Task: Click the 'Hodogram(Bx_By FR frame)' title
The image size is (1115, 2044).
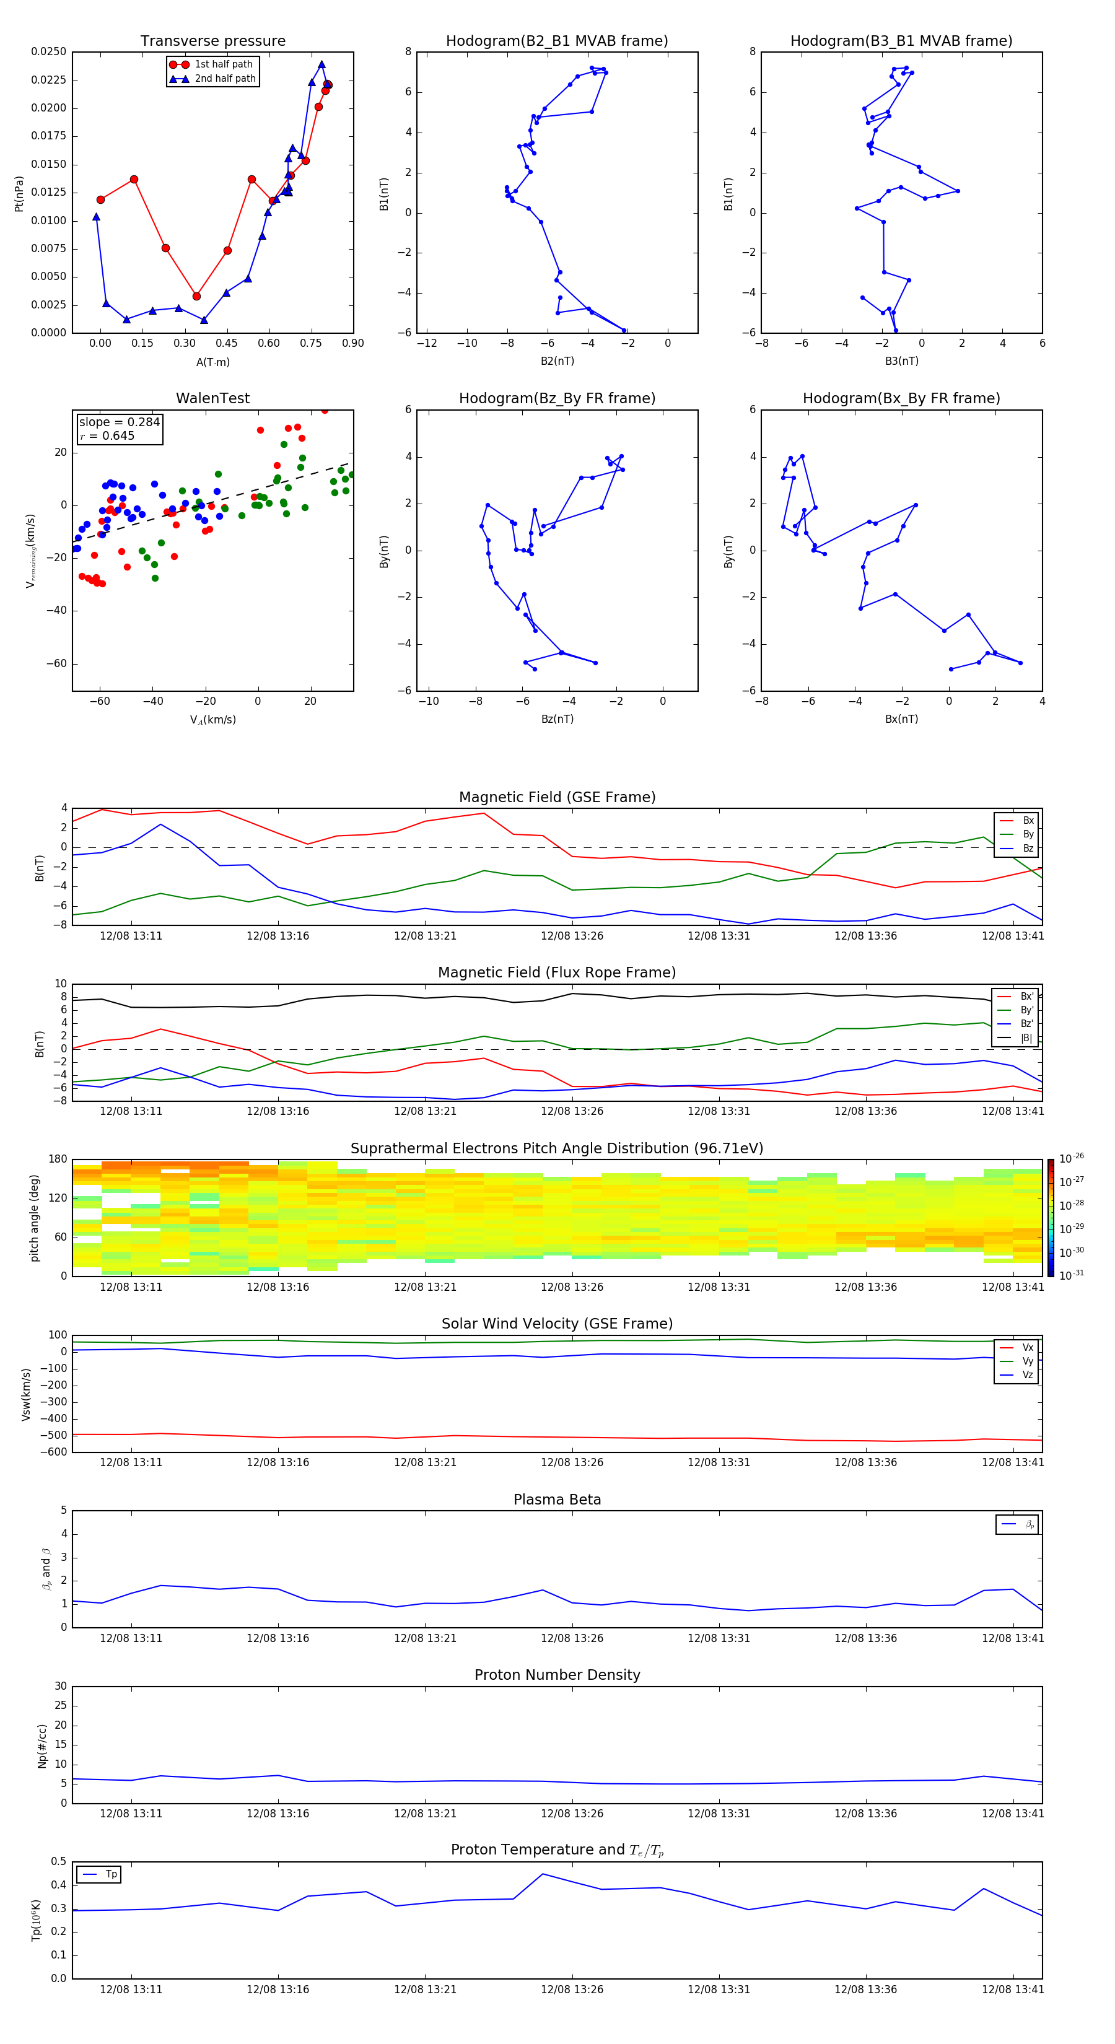Action: click(x=901, y=398)
